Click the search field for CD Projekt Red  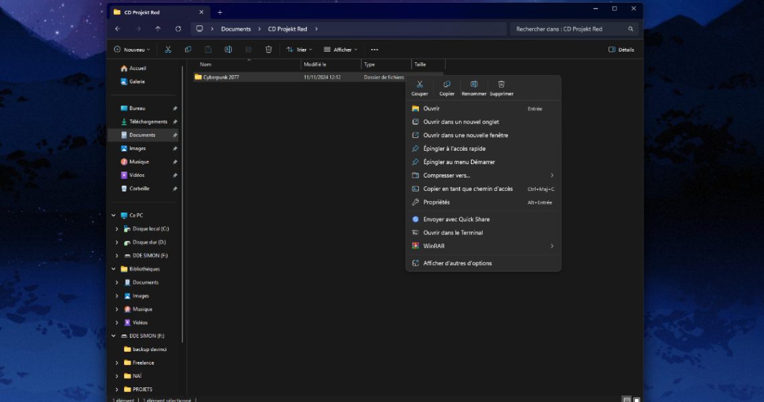point(570,29)
